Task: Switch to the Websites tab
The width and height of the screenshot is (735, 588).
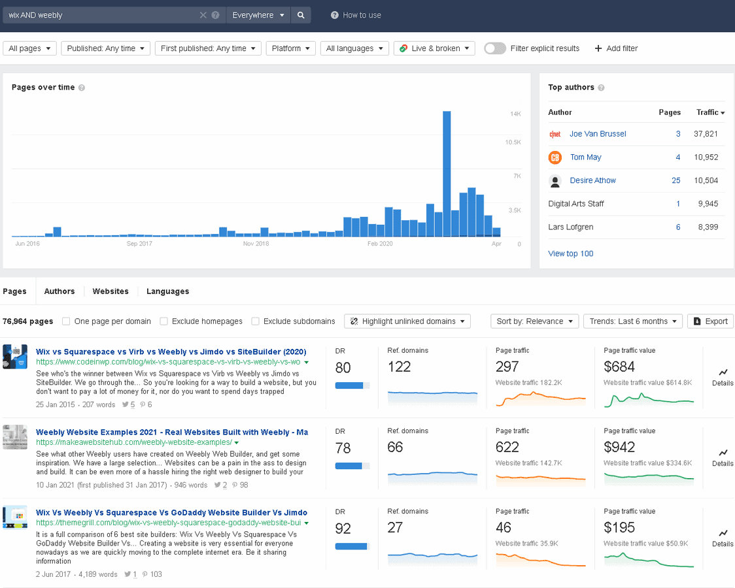Action: (x=111, y=291)
